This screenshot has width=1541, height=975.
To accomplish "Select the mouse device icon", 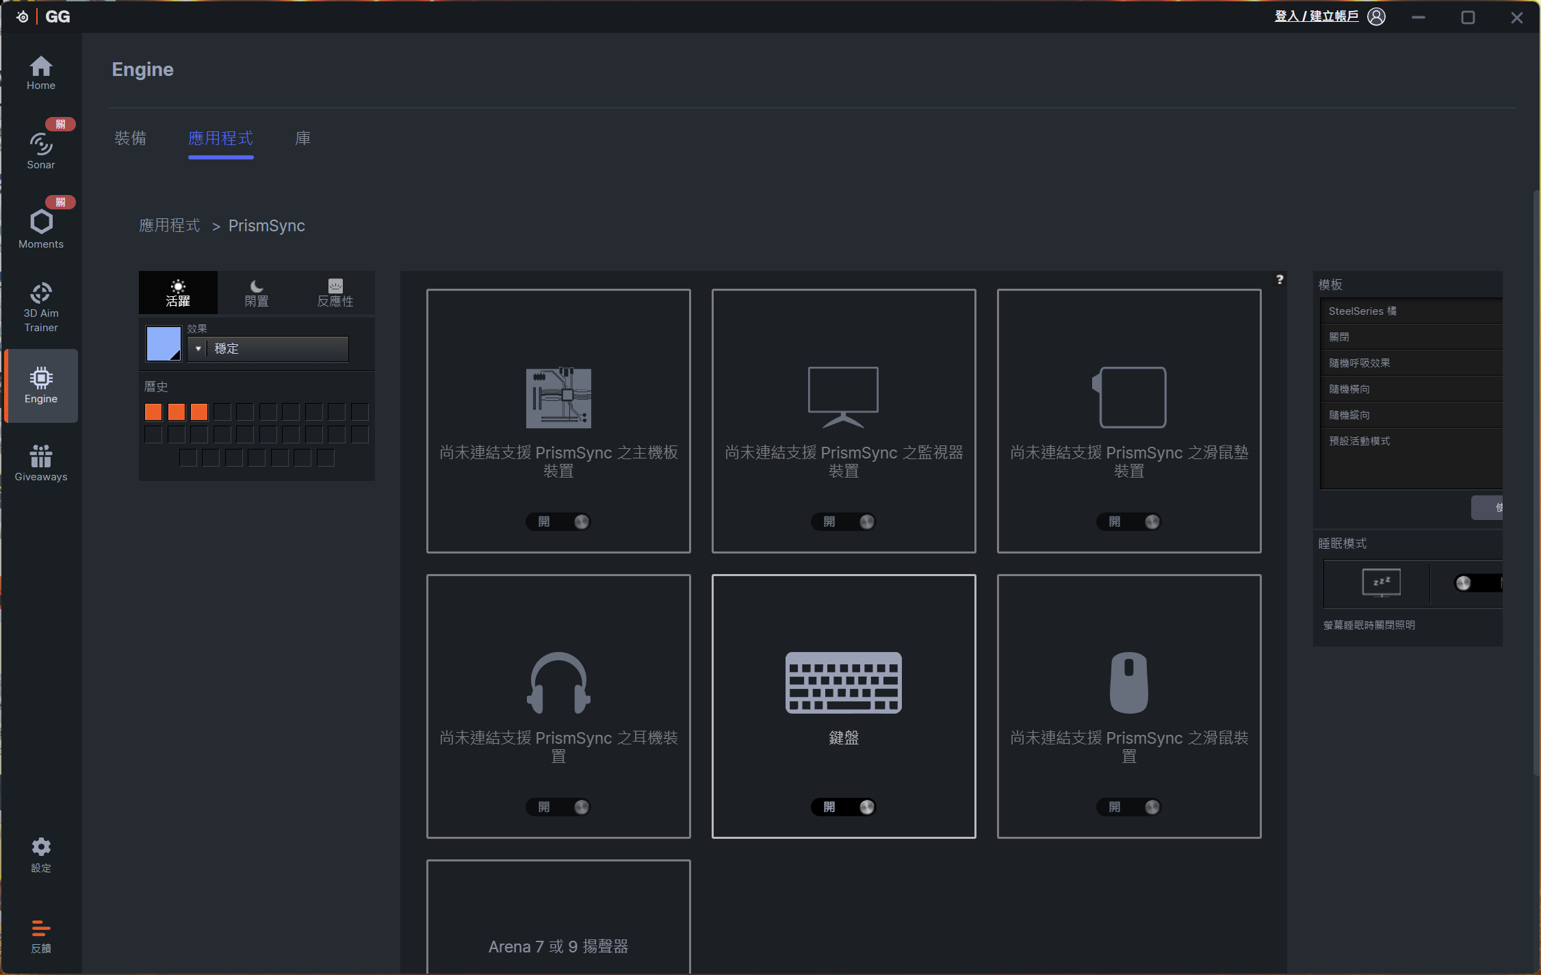I will (x=1129, y=682).
